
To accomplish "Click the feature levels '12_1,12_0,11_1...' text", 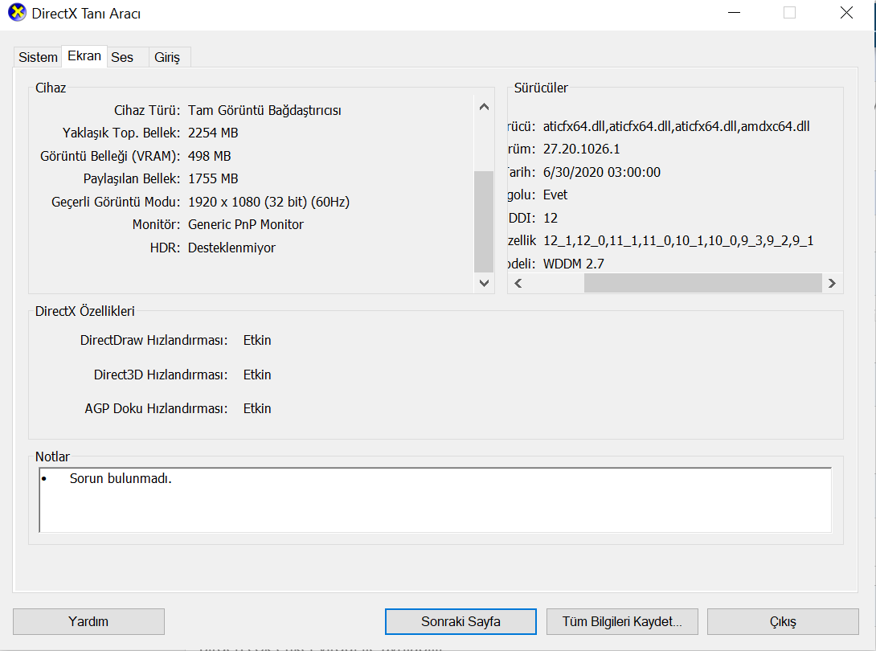I will click(x=678, y=241).
